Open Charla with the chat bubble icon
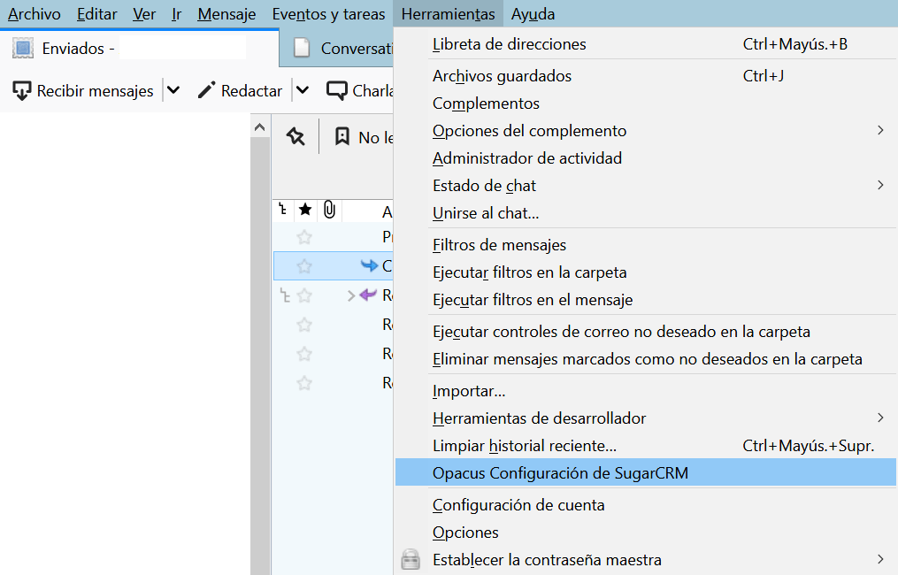 (336, 90)
